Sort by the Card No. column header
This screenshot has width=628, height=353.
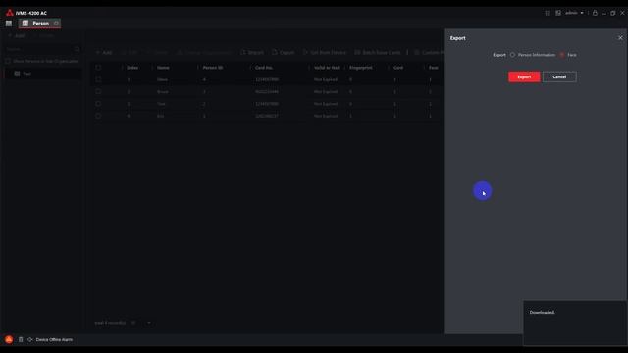[264, 68]
